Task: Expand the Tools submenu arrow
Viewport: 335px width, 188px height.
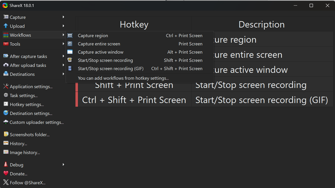Action: click(x=63, y=44)
